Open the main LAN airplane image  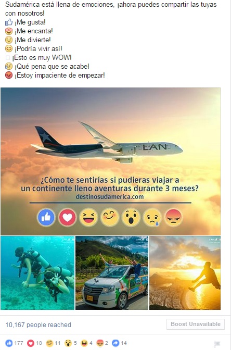[110, 161]
